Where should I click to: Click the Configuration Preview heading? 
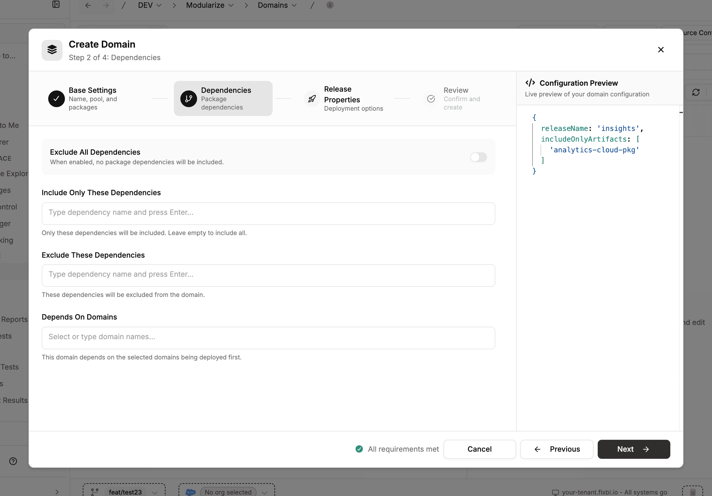(x=579, y=83)
